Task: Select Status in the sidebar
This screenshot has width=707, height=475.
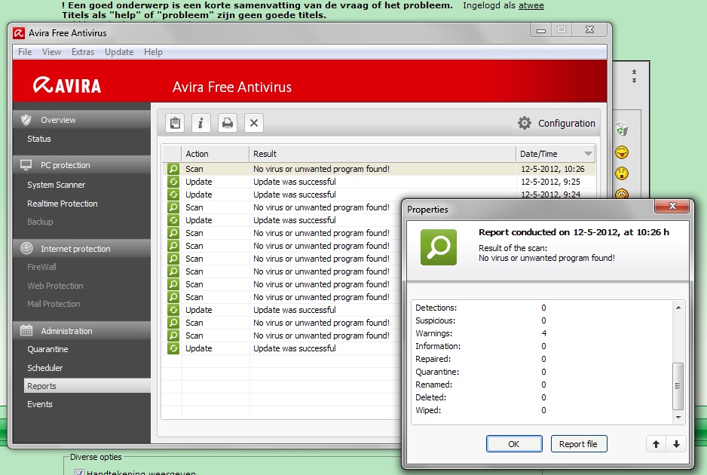Action: pyautogui.click(x=38, y=139)
